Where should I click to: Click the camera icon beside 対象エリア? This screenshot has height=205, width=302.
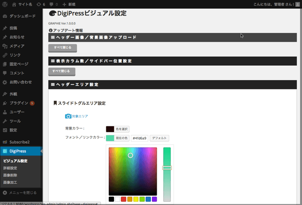pos(68,116)
